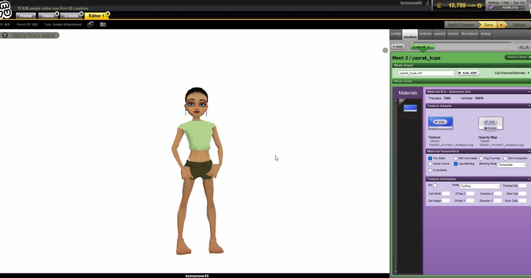Click the T icon beside Display Name
The height and width of the screenshot is (278, 531).
pyautogui.click(x=5, y=36)
